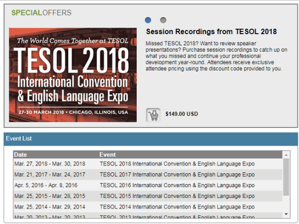Click the Missed TESOL 2018 description paragraph
299x224 pixels.
click(x=216, y=56)
